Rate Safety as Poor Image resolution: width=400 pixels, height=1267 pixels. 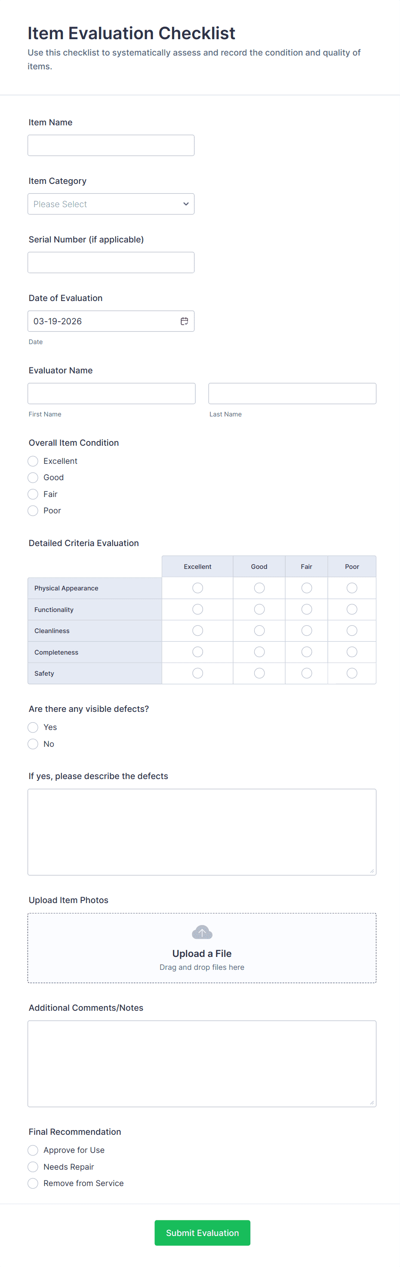pos(352,673)
